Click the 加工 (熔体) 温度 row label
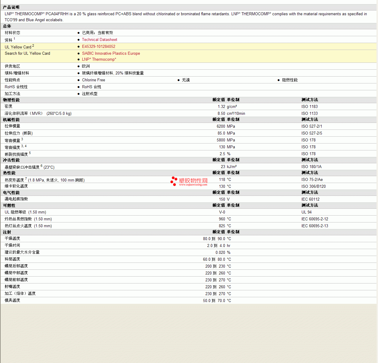378x363 pixels. [x=20, y=293]
